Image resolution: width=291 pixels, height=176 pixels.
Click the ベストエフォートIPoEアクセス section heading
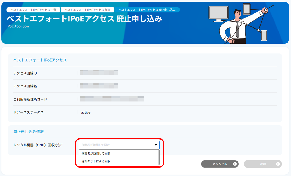[x=40, y=60]
